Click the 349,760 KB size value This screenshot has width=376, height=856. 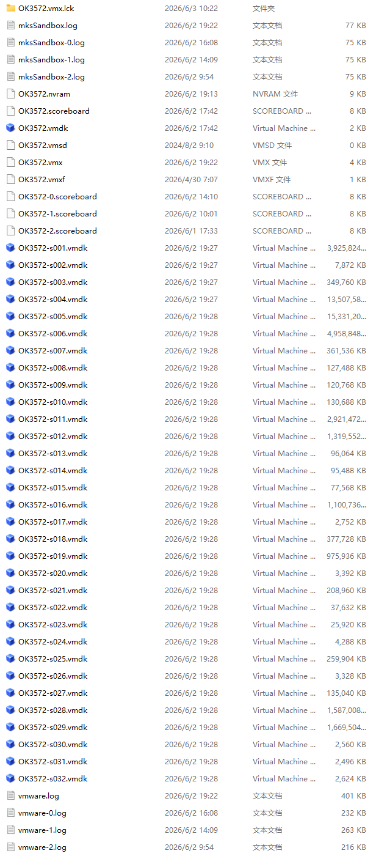[347, 282]
